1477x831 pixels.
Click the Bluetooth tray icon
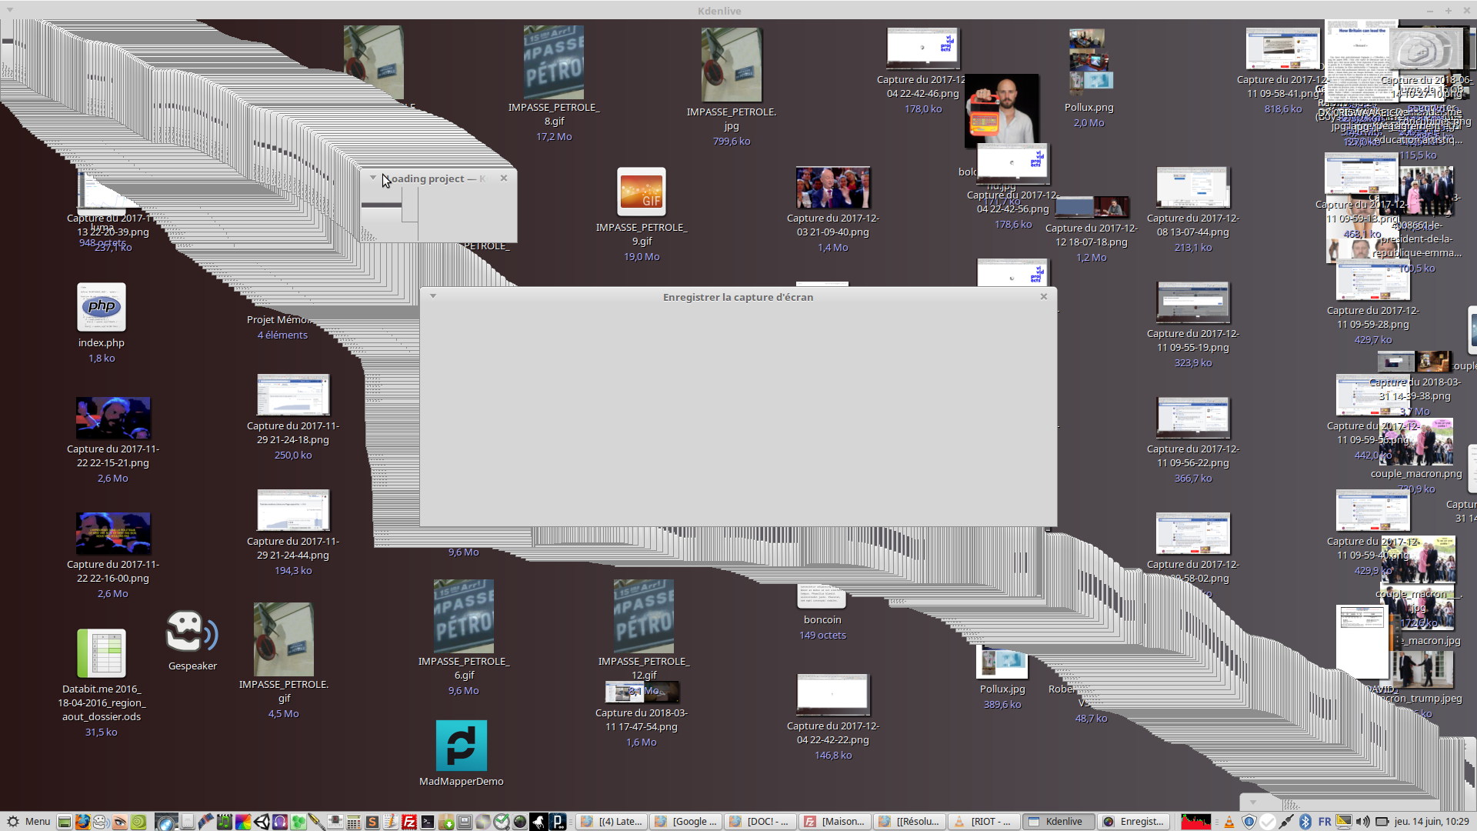pos(1305,822)
